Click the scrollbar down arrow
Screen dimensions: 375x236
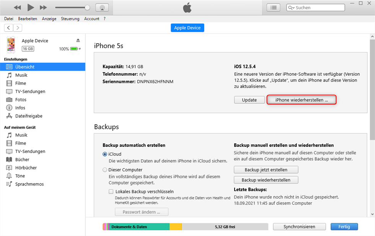pos(372,214)
